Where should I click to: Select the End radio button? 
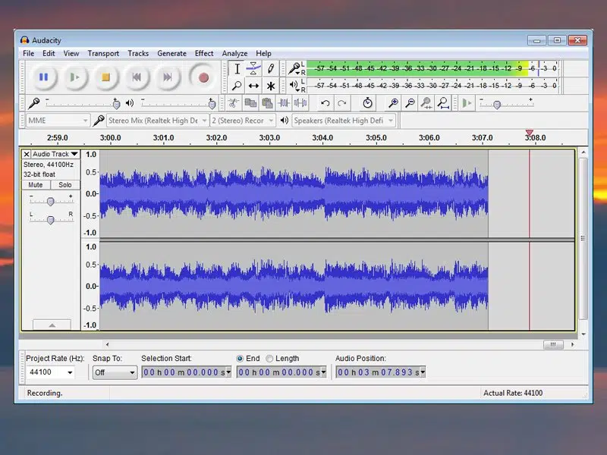241,359
